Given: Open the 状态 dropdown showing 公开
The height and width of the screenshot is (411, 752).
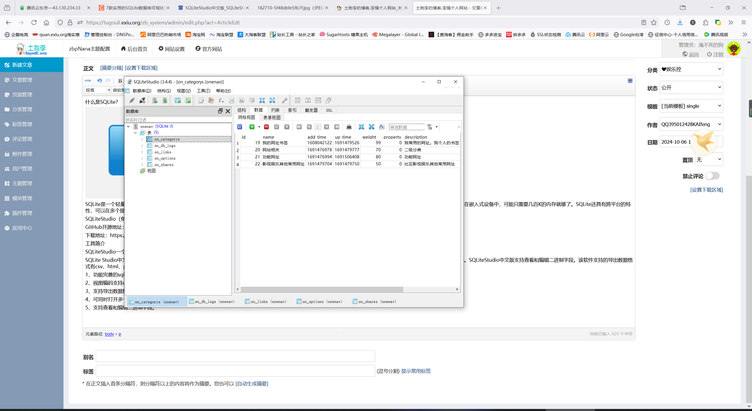Looking at the screenshot, I should point(691,88).
